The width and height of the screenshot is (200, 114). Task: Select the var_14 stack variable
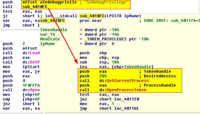pos(48,35)
